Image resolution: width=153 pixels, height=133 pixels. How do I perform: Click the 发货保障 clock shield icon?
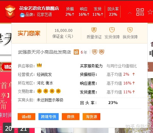point(112,30)
